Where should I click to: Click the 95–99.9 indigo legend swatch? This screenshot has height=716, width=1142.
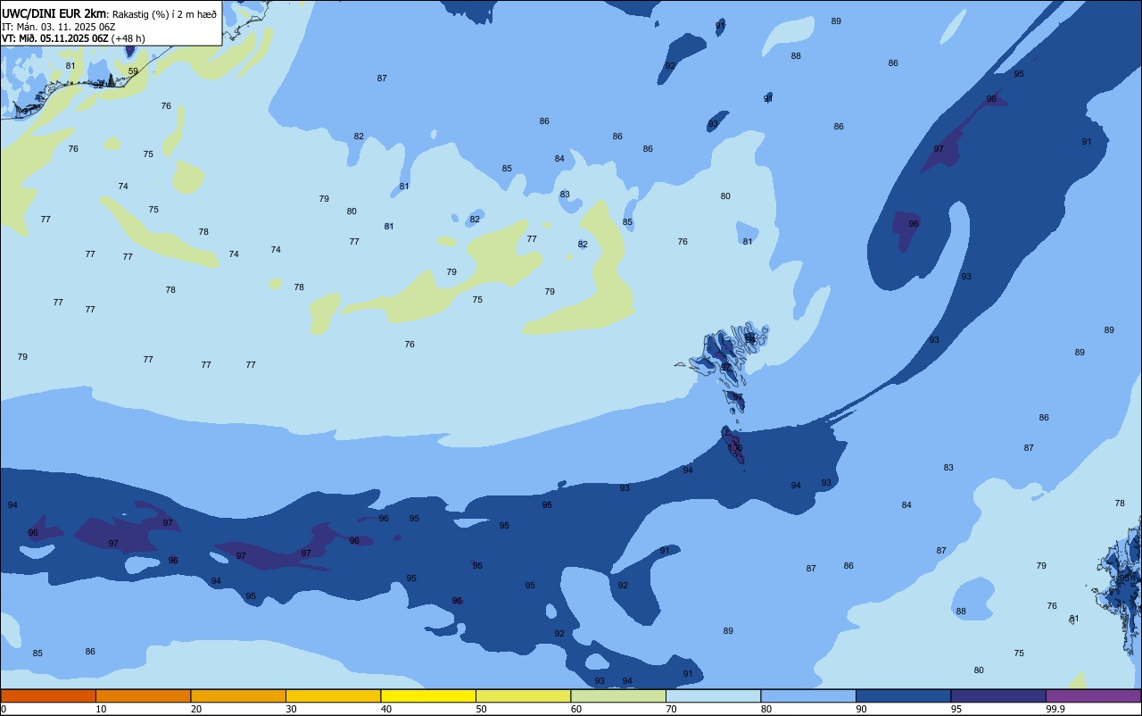[998, 696]
